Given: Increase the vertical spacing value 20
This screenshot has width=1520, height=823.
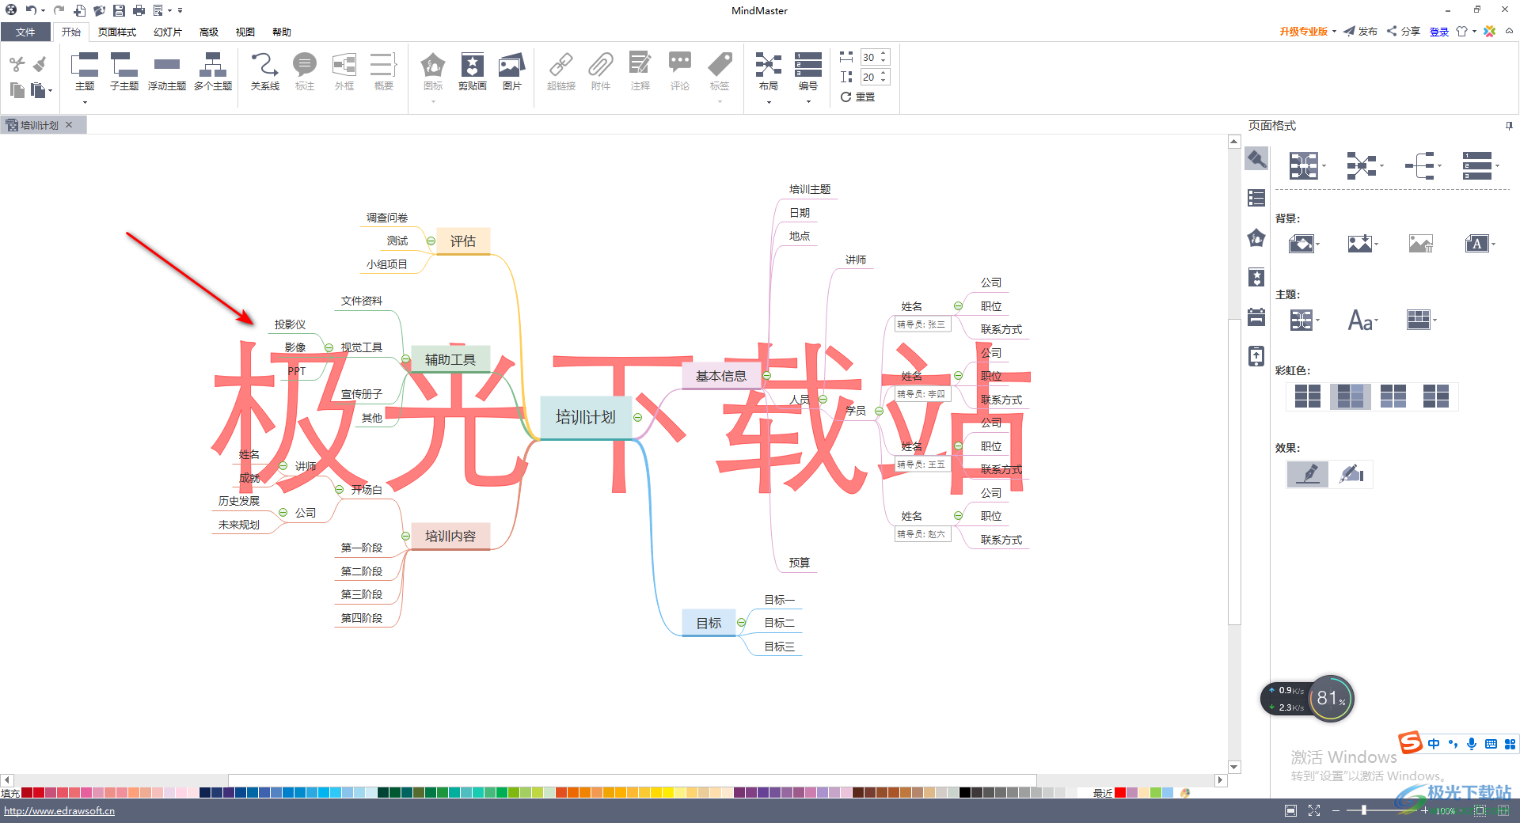Looking at the screenshot, I should (883, 73).
